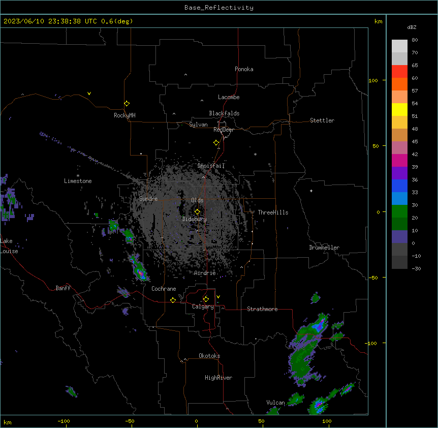The height and width of the screenshot is (428, 438).
Task: Click the Lacombe city label
Action: 229,97
